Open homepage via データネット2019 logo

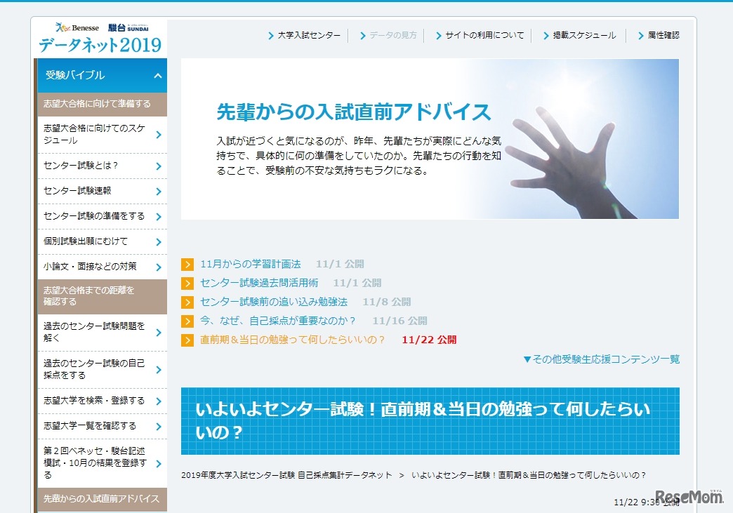coord(99,44)
